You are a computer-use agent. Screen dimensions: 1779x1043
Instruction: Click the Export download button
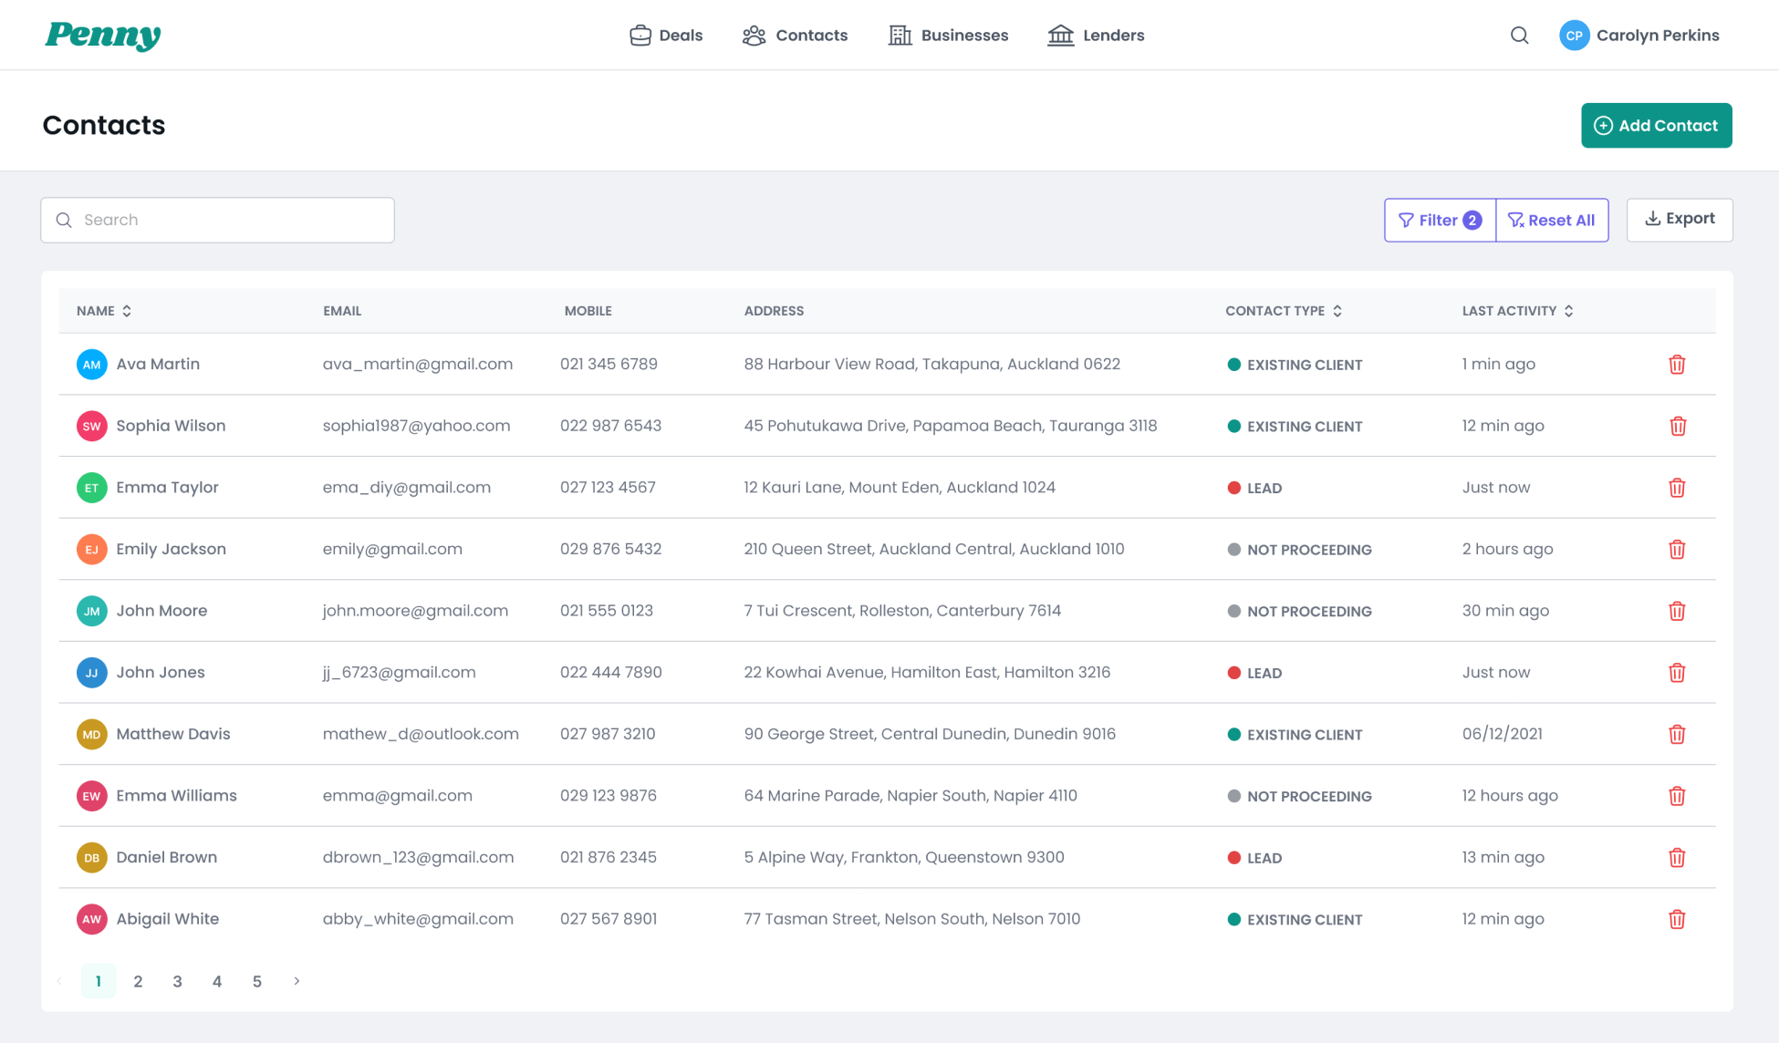[x=1679, y=220]
